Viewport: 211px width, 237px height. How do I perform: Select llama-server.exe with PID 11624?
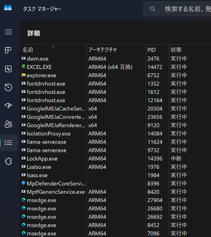pos(47,142)
